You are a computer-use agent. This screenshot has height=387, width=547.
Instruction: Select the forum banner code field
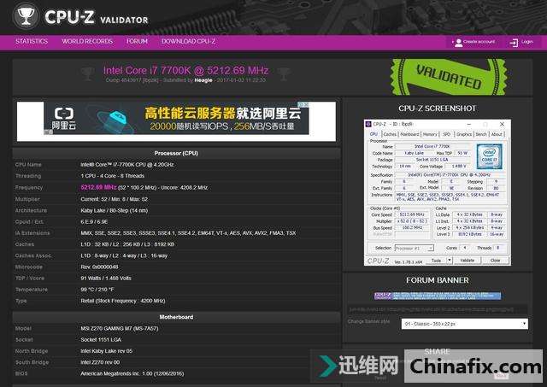438,309
